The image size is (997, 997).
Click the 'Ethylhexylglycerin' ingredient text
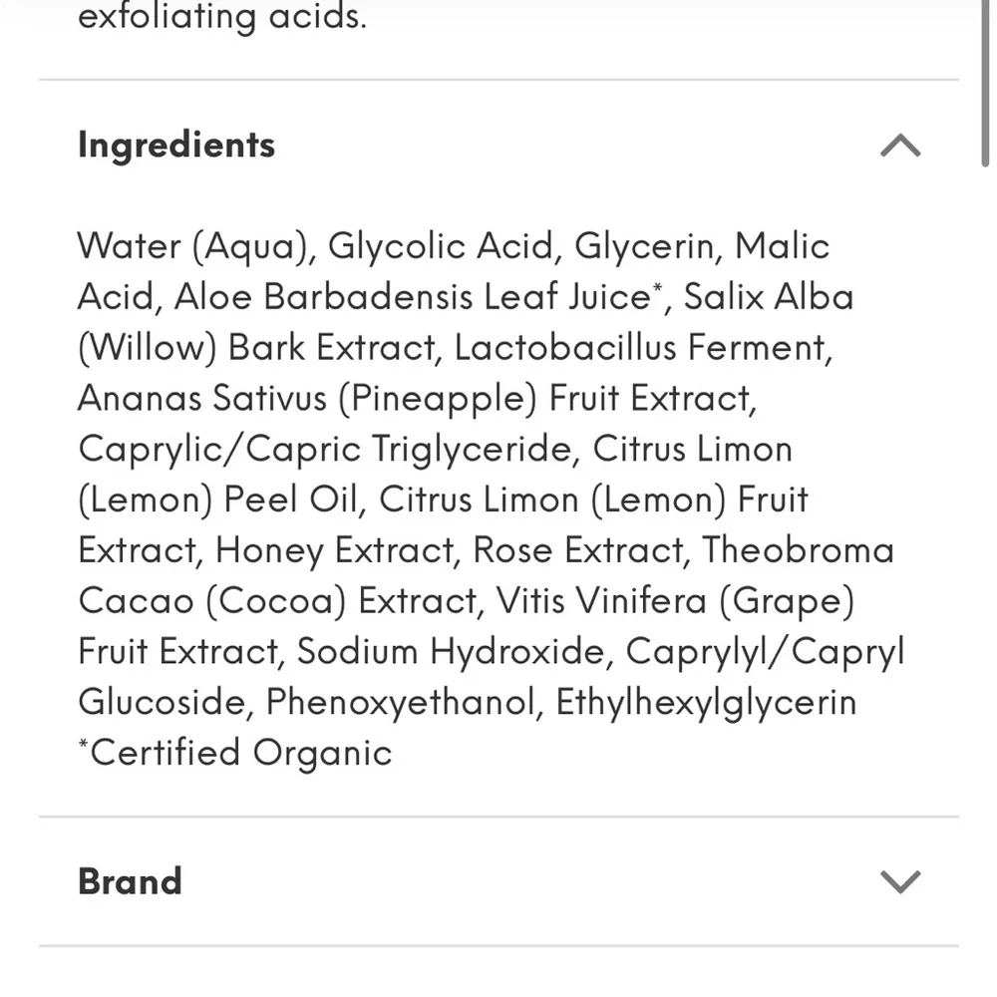tap(706, 703)
